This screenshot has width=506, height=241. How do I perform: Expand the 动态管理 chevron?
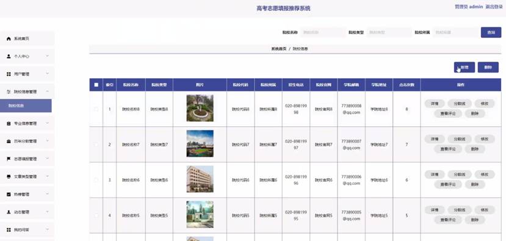click(x=47, y=212)
